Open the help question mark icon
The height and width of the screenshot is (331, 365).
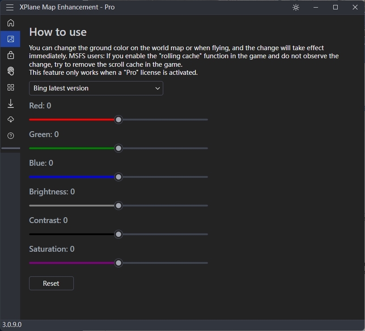(11, 136)
